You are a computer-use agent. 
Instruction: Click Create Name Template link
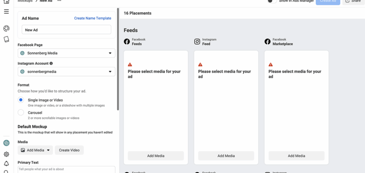click(93, 18)
